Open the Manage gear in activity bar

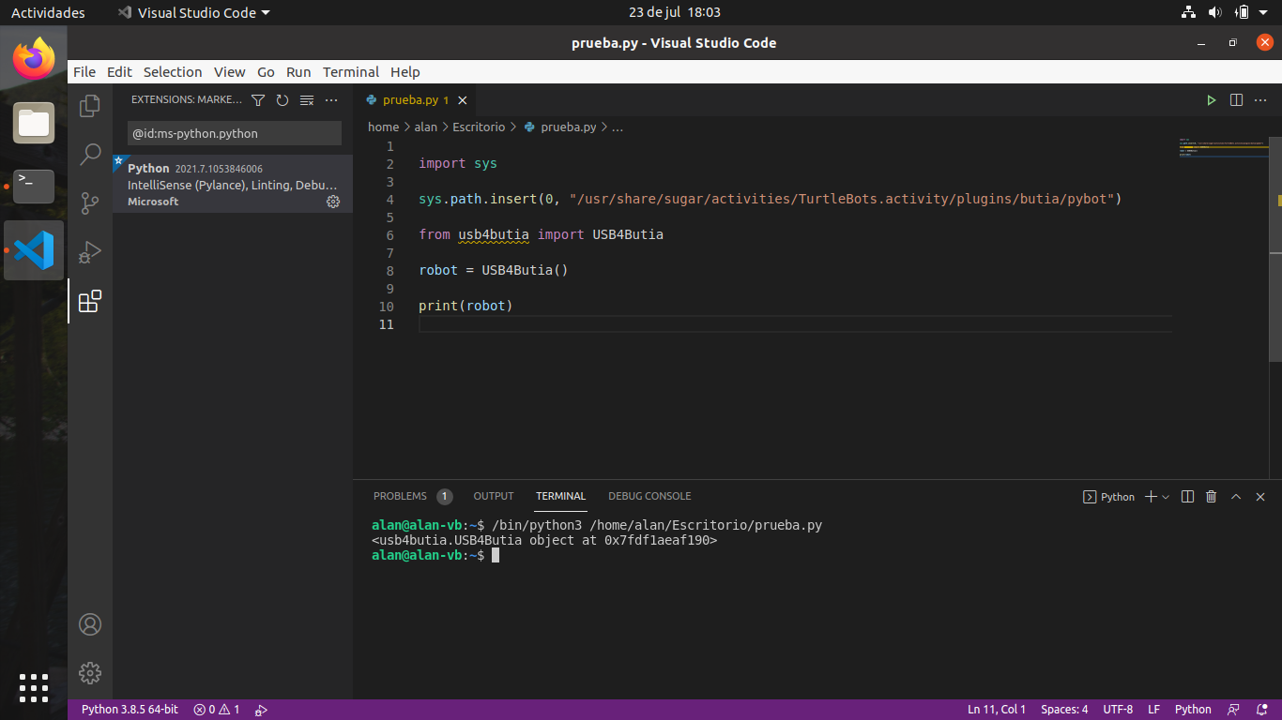tap(90, 673)
